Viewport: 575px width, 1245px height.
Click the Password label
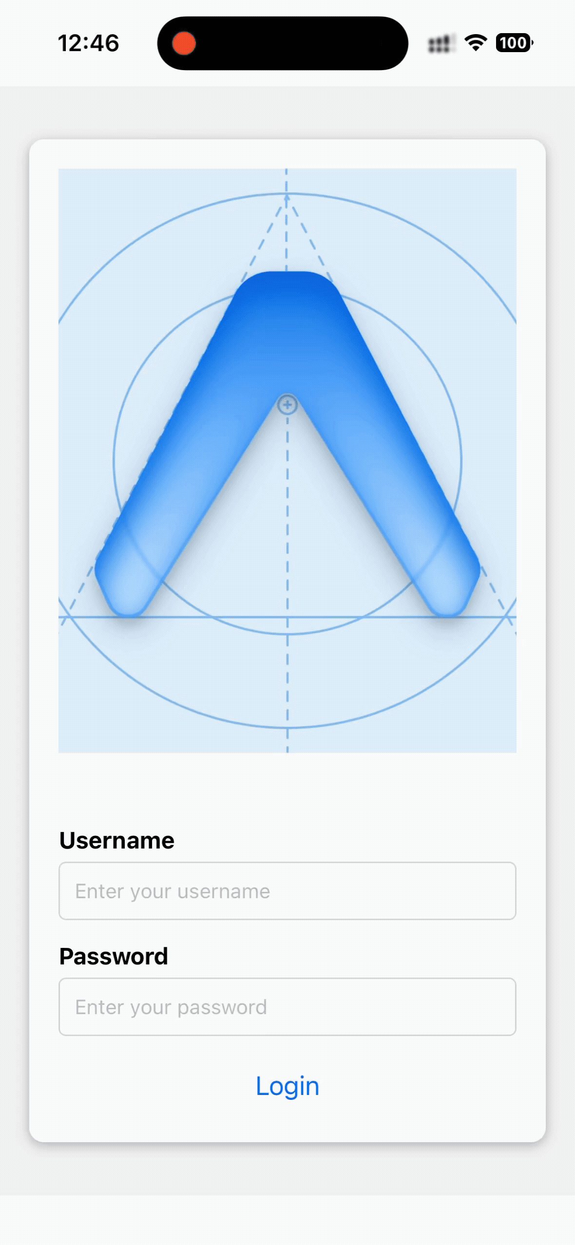click(114, 956)
